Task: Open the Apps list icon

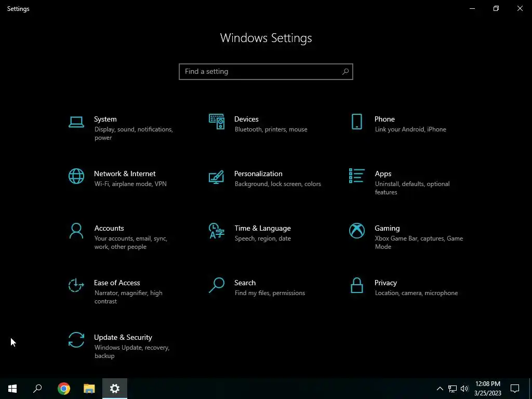Action: tap(356, 176)
